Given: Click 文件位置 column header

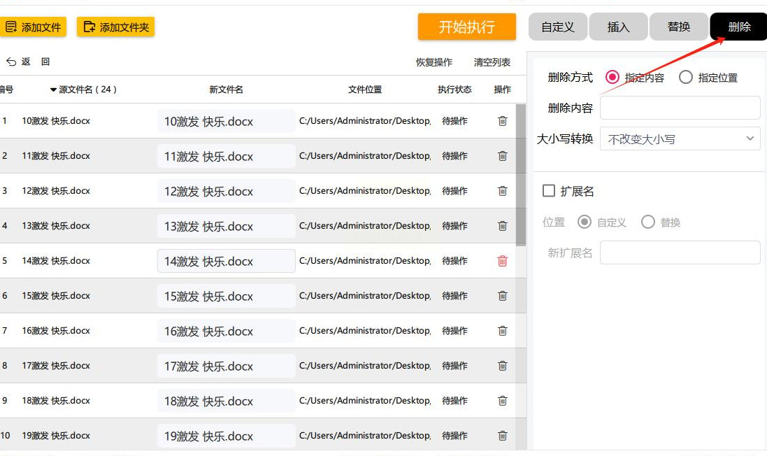Looking at the screenshot, I should click(x=365, y=90).
